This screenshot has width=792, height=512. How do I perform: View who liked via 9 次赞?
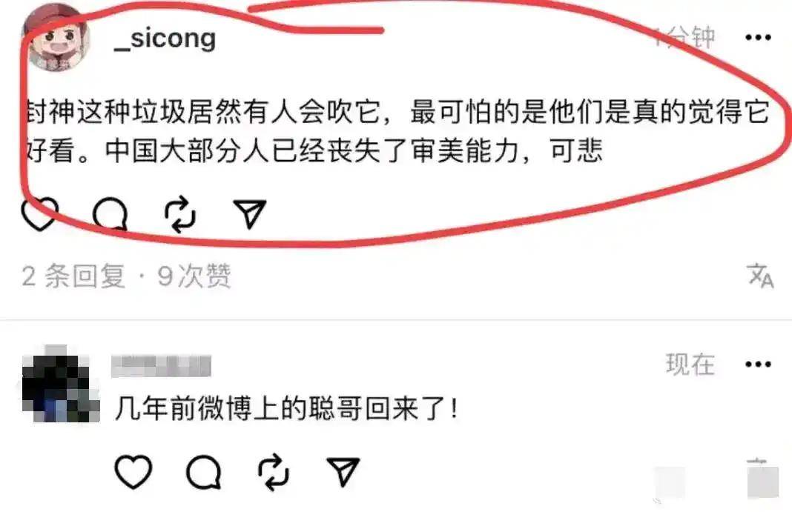pyautogui.click(x=194, y=276)
